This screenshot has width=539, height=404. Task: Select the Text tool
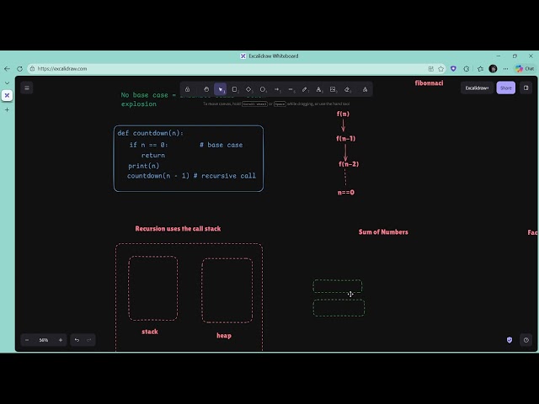click(318, 89)
